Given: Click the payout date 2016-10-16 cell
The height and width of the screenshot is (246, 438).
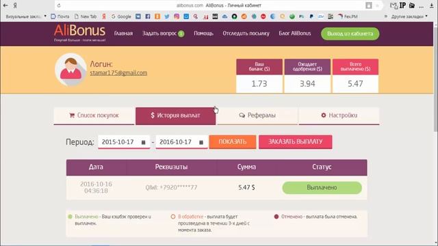Looking at the screenshot, I should pyautogui.click(x=96, y=187).
